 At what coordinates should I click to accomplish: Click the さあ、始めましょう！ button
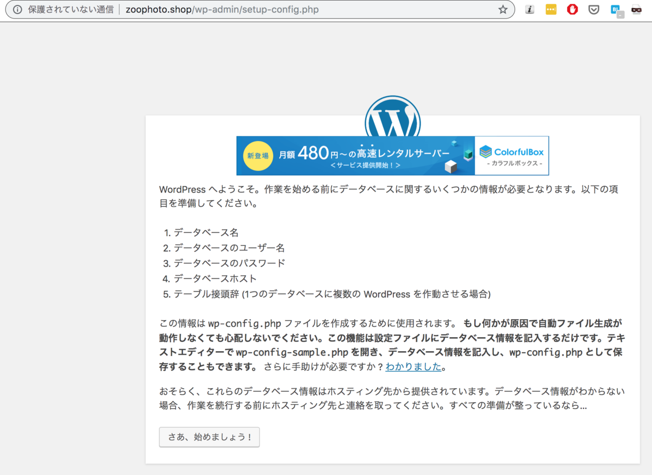[x=209, y=437]
